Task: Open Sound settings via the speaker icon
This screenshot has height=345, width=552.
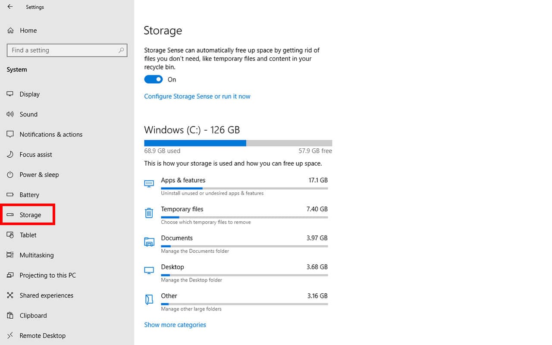Action: point(10,114)
